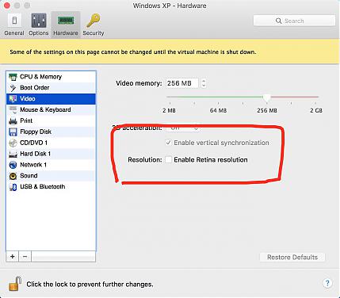The width and height of the screenshot is (340, 298).
Task: Open the Options tab icon
Action: [x=39, y=21]
